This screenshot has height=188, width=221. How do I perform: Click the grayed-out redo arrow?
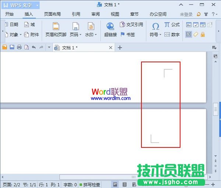tap(41, 47)
